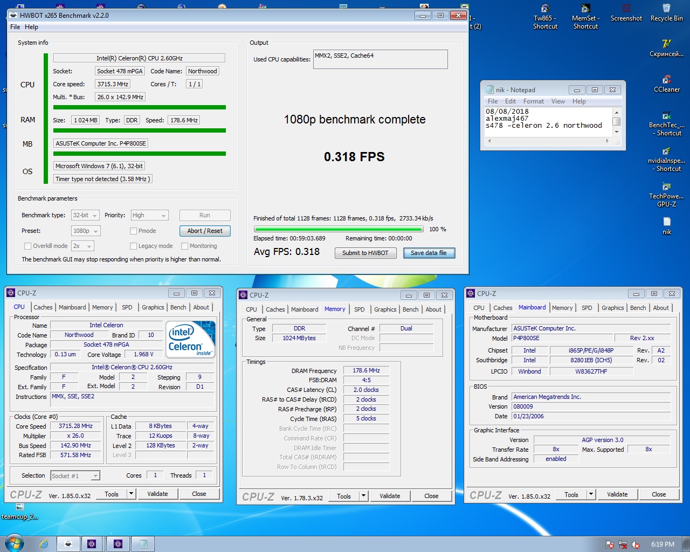This screenshot has width=690, height=552.
Task: Switch to Bench tab in Memory CPU-Z
Action: (410, 309)
